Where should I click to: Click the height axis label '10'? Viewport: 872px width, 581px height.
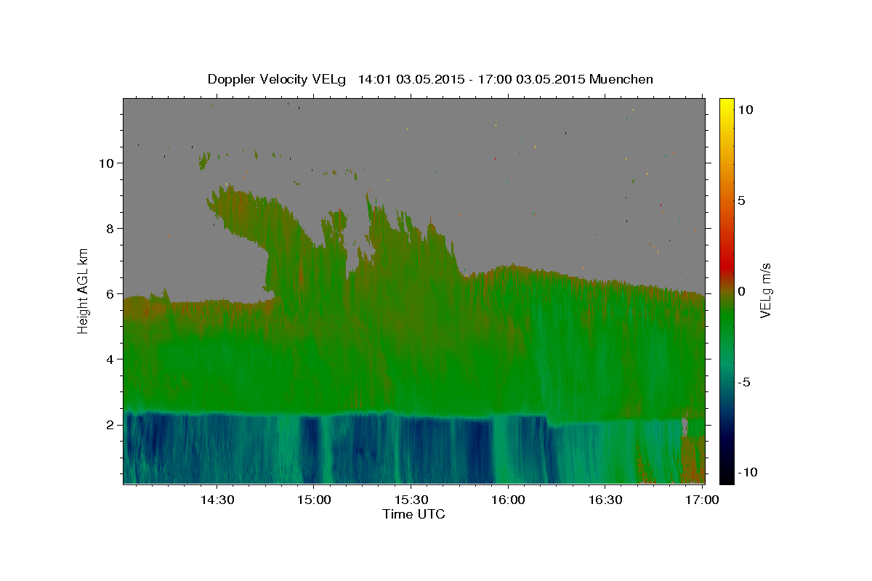pos(106,163)
